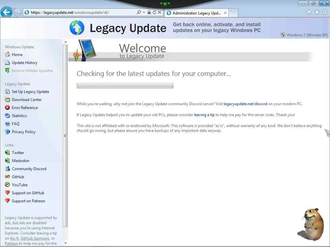Open the Update History link
Screen dimensions: 330x247
click(x=24, y=63)
